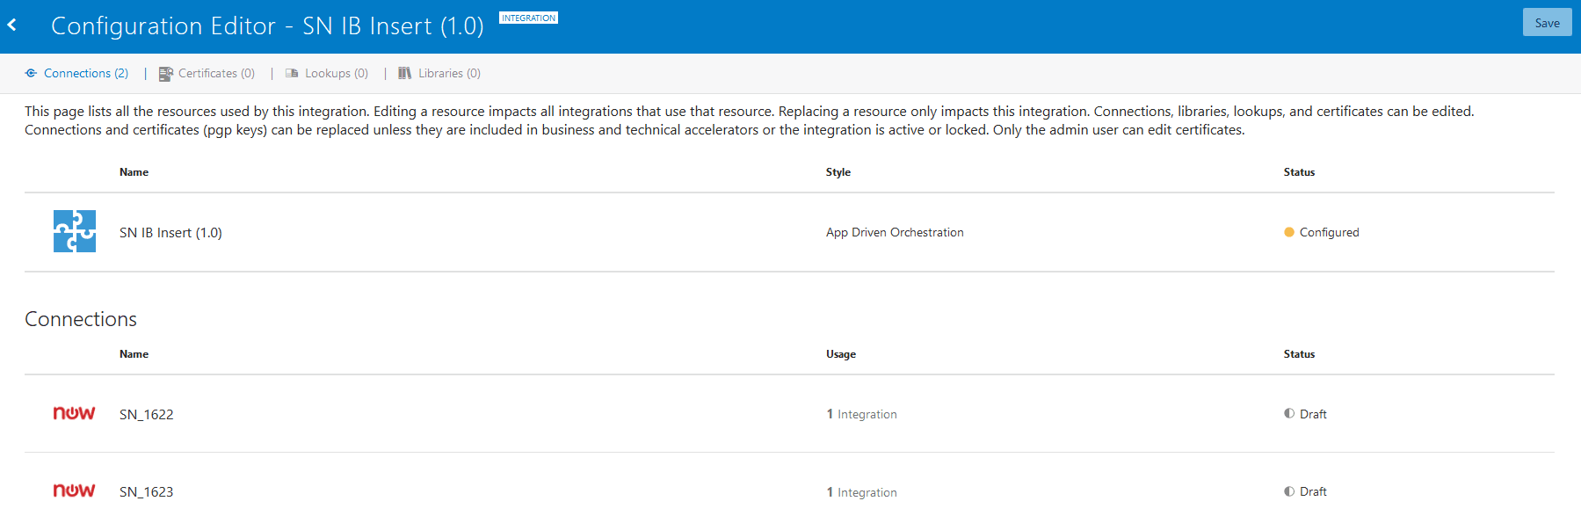The width and height of the screenshot is (1581, 523).
Task: Click the orange Configured status dot
Action: (x=1289, y=232)
